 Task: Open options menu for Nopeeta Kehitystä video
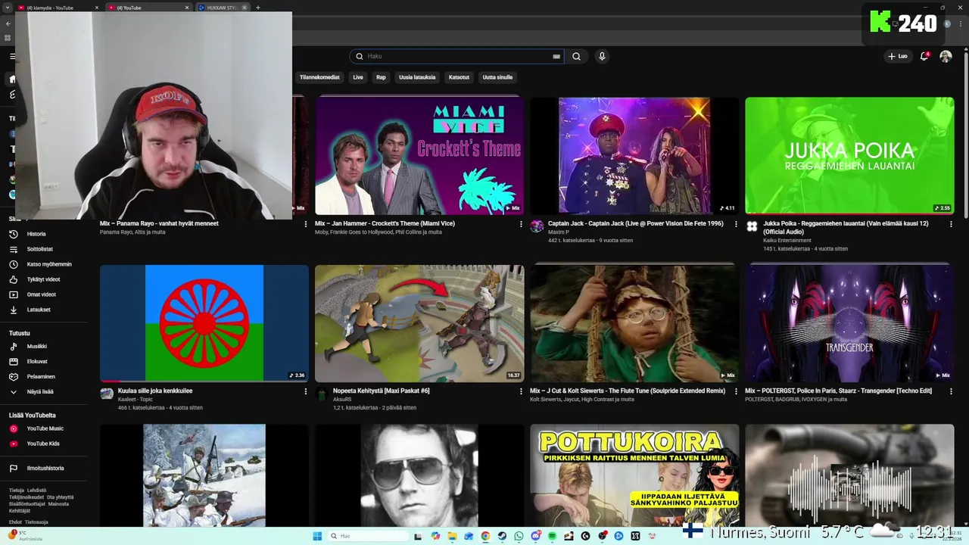pos(521,391)
